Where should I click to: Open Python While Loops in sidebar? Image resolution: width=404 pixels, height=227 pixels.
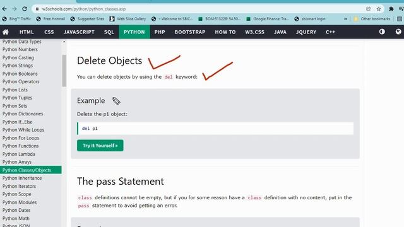23,130
